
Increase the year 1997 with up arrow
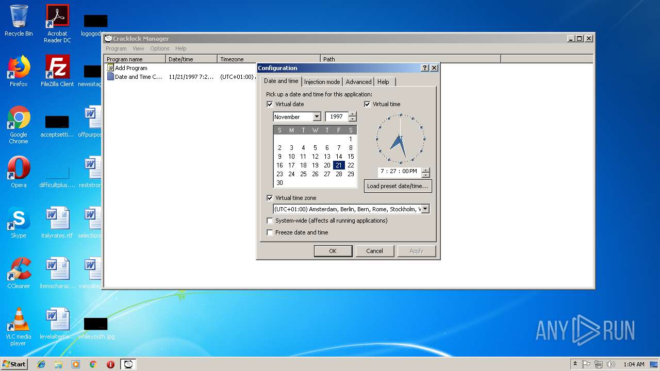(x=352, y=114)
